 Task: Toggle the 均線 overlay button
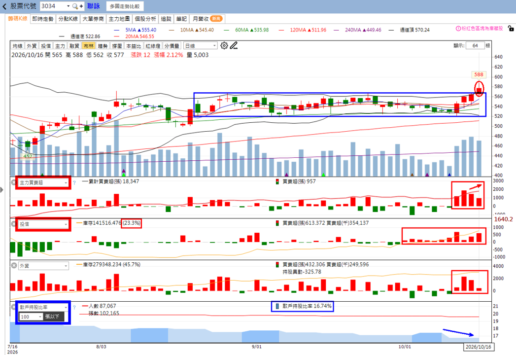point(17,46)
